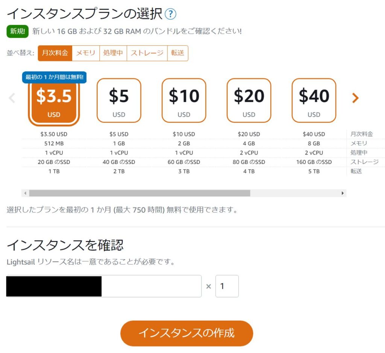Click the horizontal scrollbar thumb

pyautogui.click(x=139, y=193)
